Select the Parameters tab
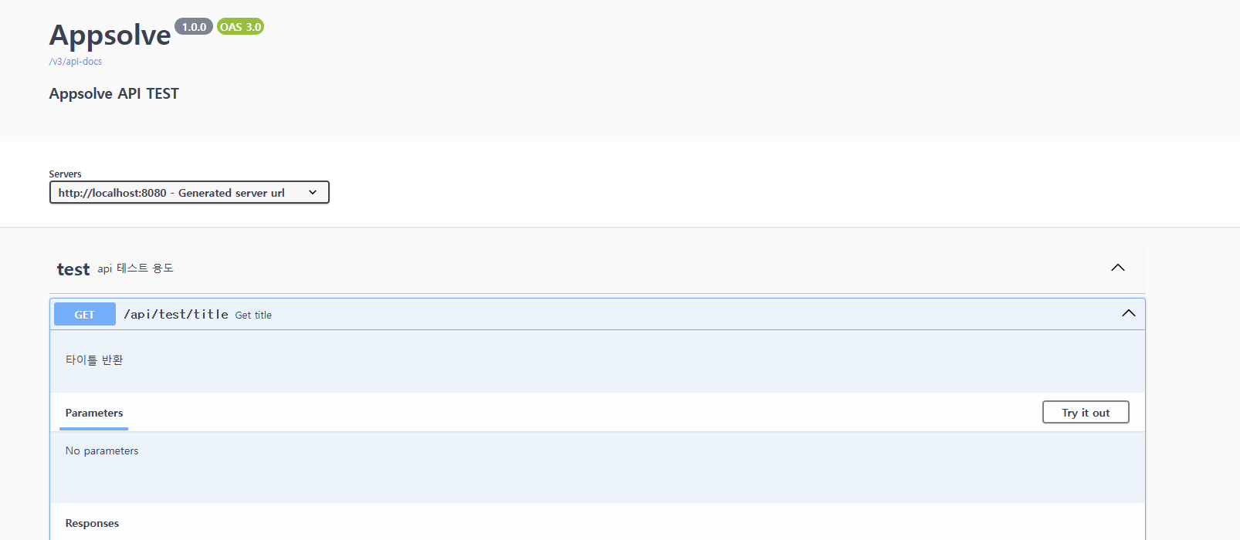The width and height of the screenshot is (1240, 540). click(94, 413)
